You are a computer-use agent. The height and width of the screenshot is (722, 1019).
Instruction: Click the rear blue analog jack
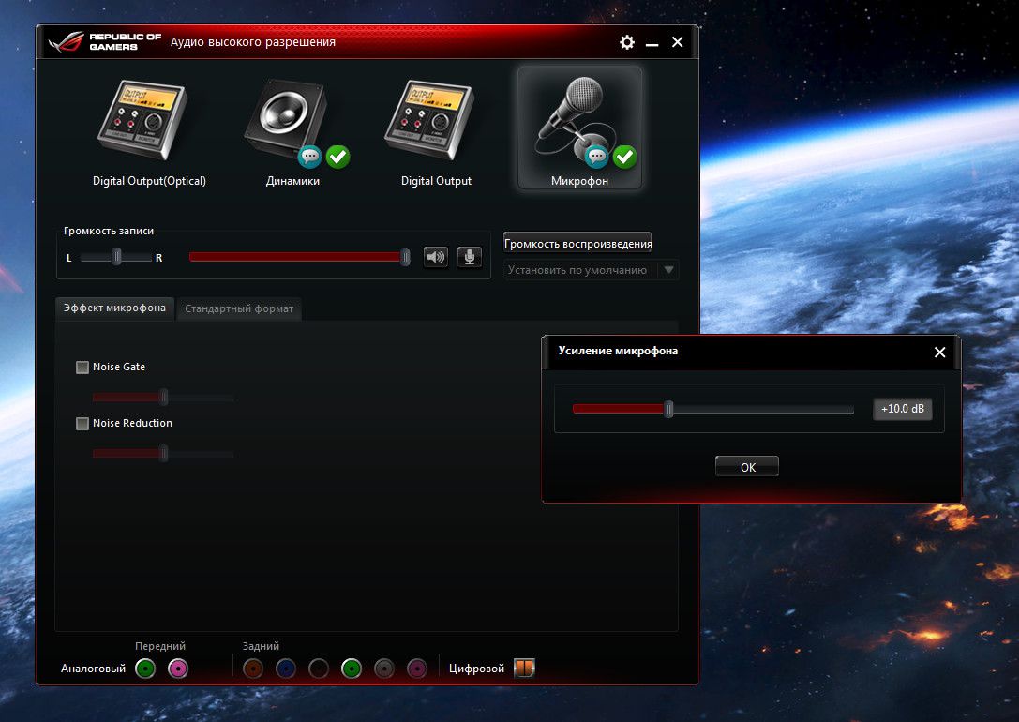pyautogui.click(x=285, y=669)
